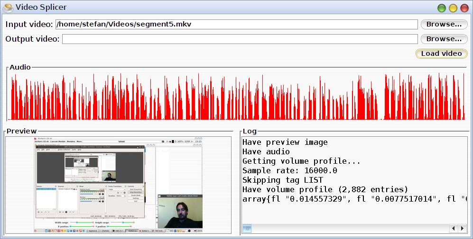Click the yellow window control button
Image resolution: width=473 pixels, height=239 pixels.
coord(453,8)
